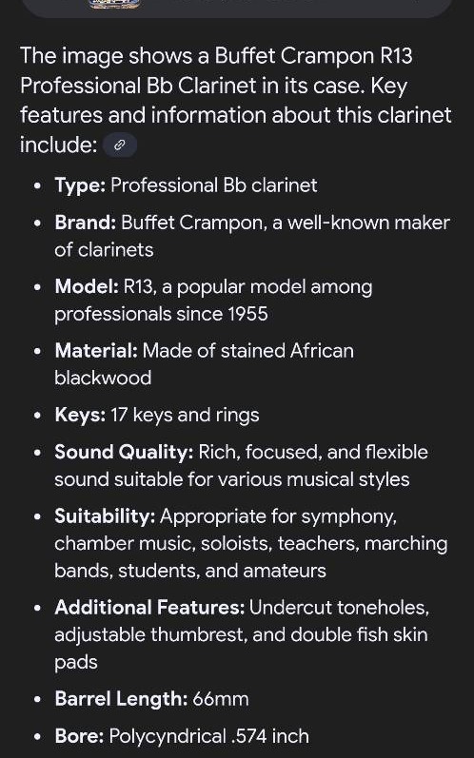The image size is (474, 758).
Task: Click the "66mm" barrel length value
Action: click(x=221, y=699)
